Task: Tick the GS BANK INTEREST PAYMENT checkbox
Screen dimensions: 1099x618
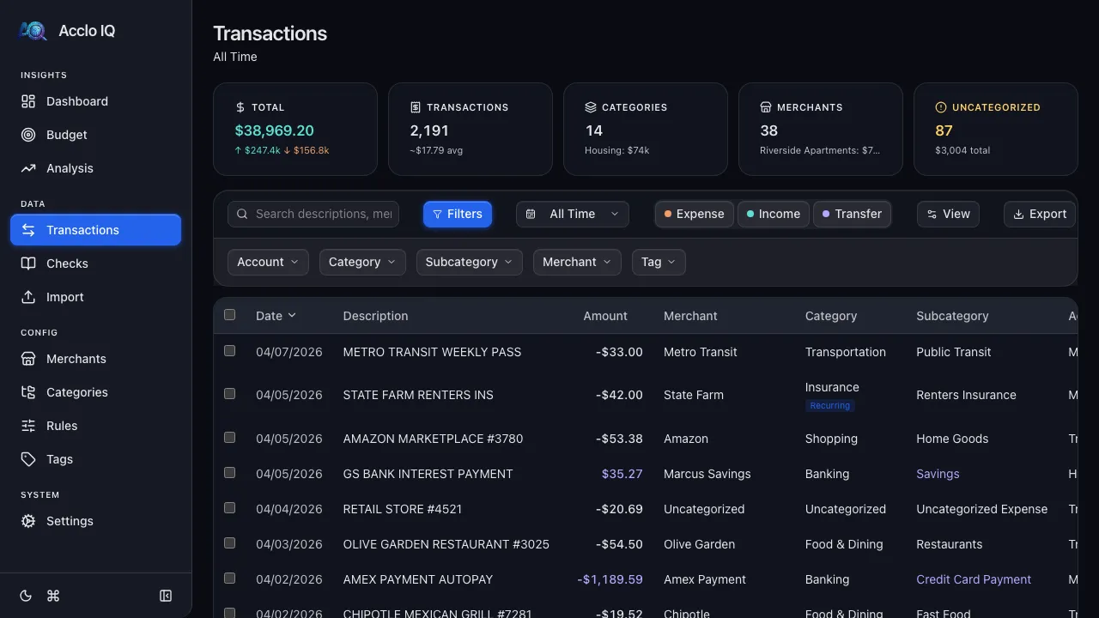Action: 229,473
